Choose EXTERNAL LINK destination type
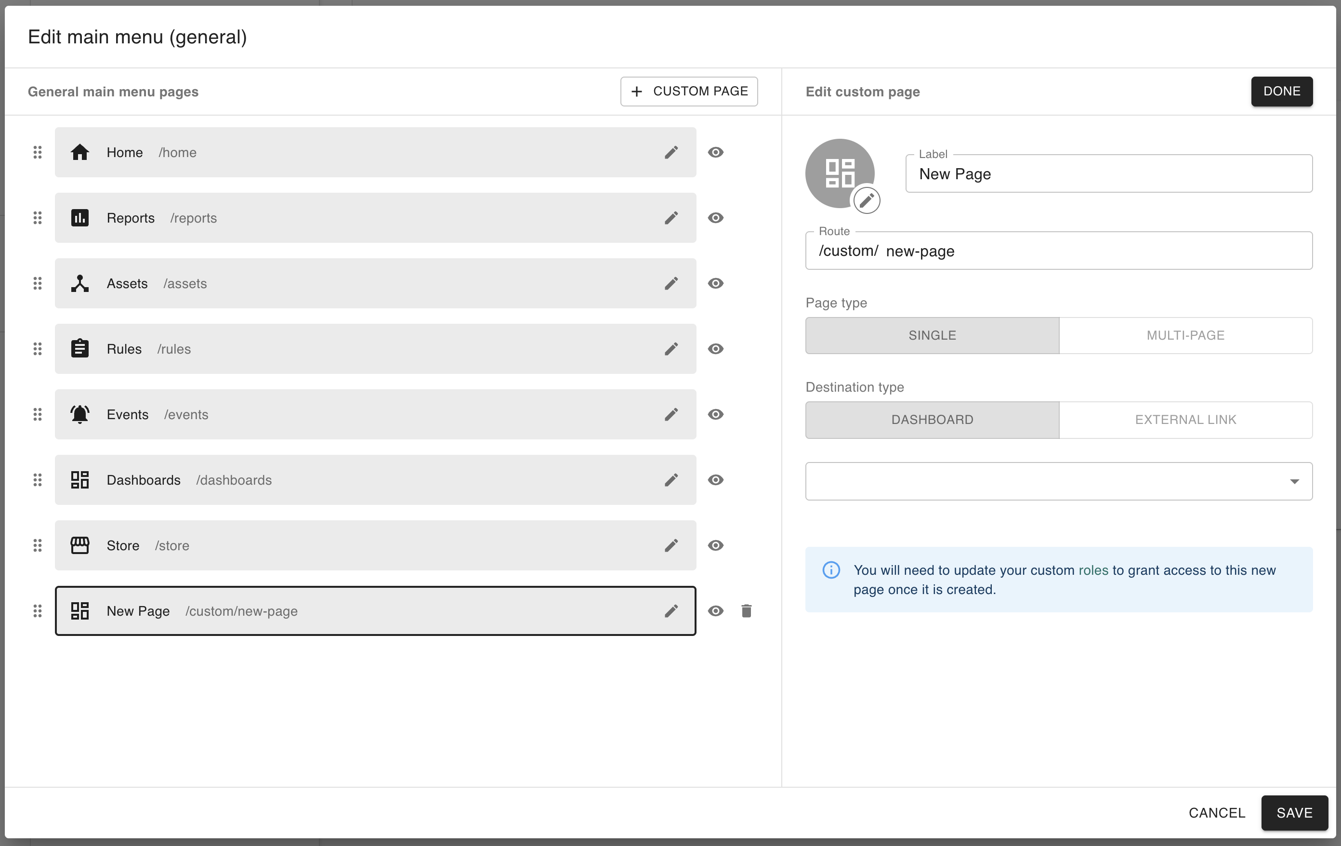 coord(1185,419)
